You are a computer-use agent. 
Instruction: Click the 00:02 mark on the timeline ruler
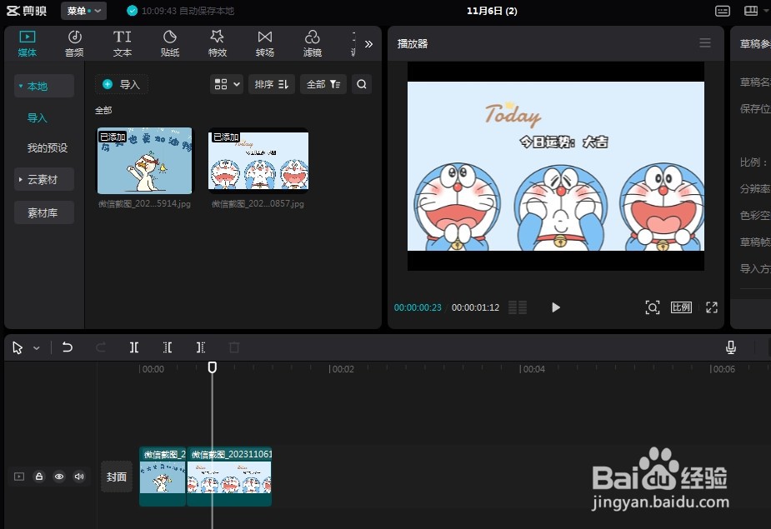click(x=343, y=369)
